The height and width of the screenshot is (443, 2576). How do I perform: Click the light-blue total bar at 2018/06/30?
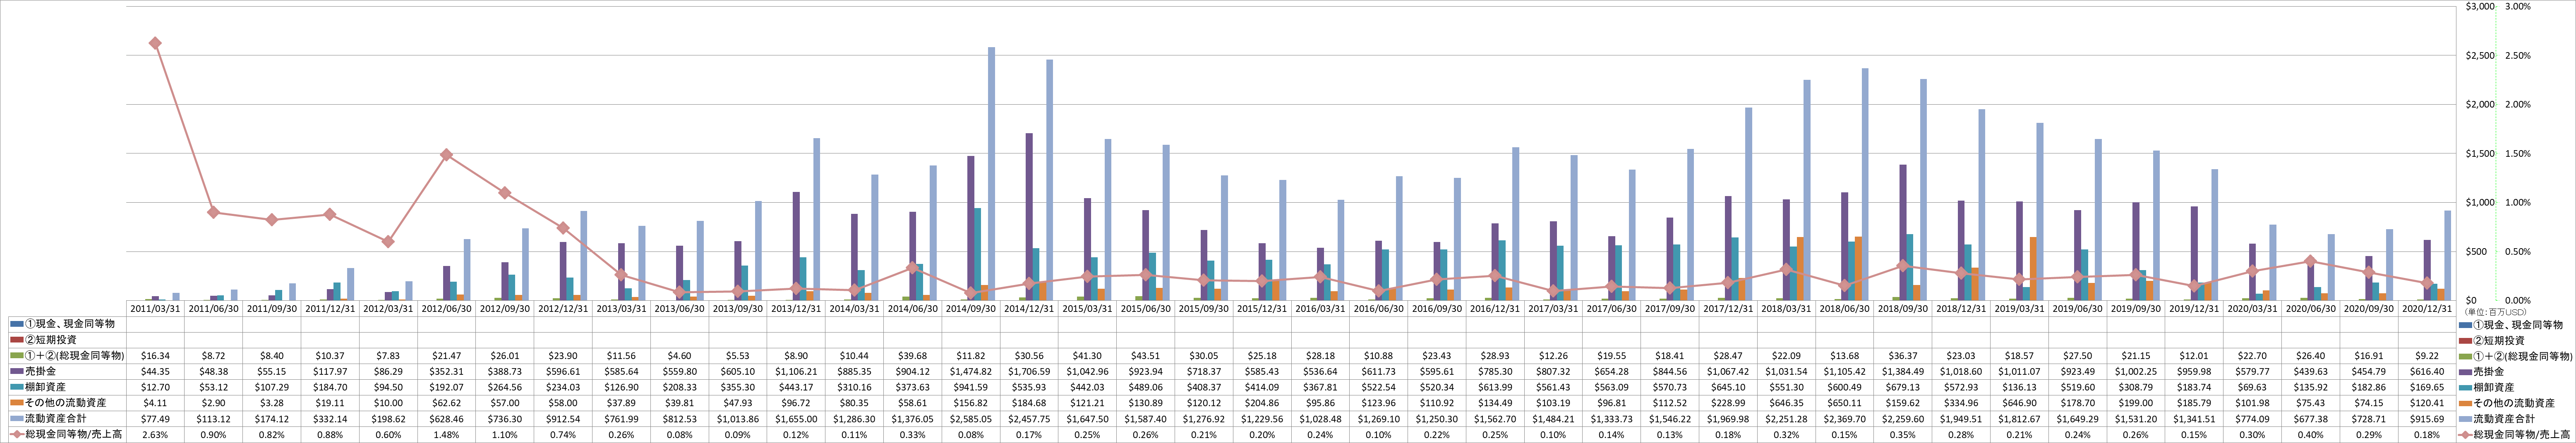click(x=1865, y=184)
